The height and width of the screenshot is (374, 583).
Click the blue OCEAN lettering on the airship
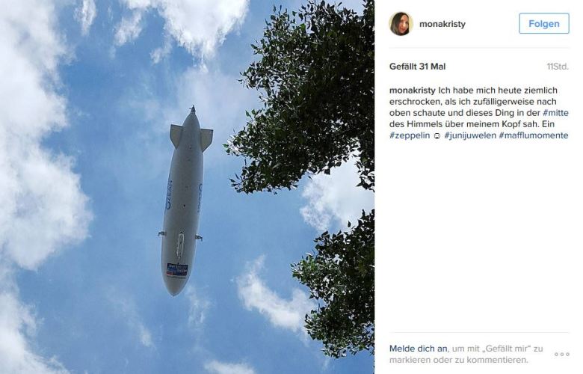point(169,194)
